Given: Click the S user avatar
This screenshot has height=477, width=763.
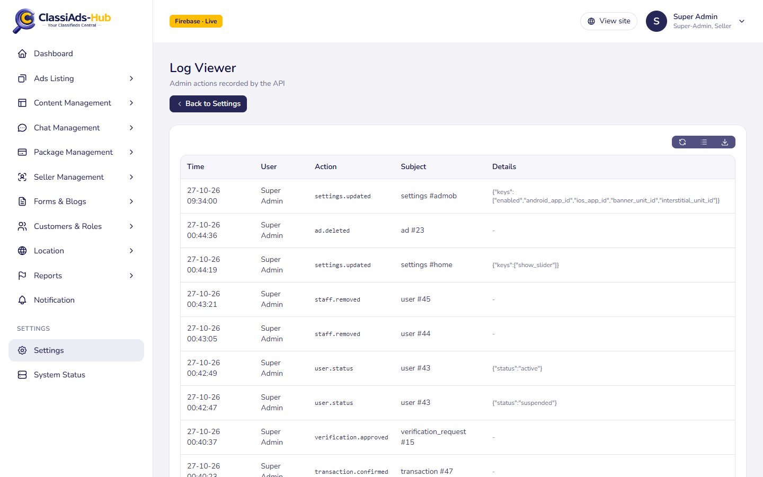Looking at the screenshot, I should coord(656,21).
